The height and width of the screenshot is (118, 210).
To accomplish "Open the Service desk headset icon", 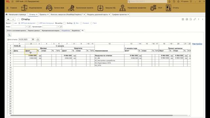I will tap(49, 8).
